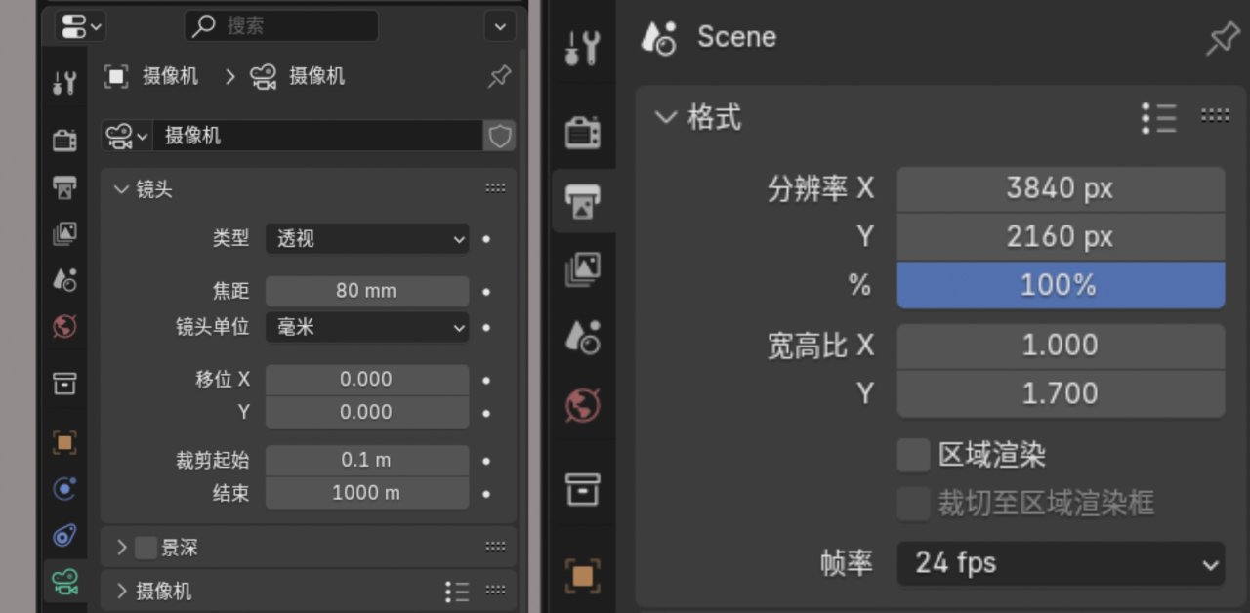This screenshot has height=613, width=1250.
Task: Select the Output properties tab beside 格式
Action: coord(583,200)
